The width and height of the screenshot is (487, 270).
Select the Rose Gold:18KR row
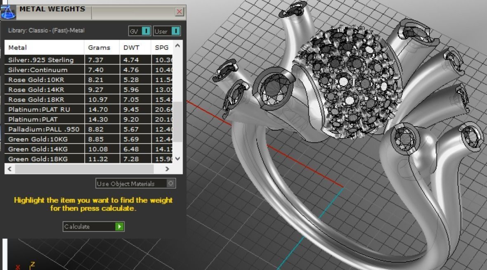coord(88,100)
